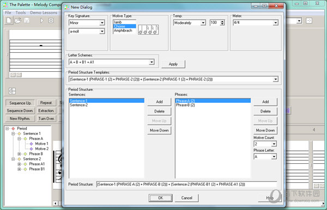Image resolution: width=327 pixels, height=210 pixels.
Task: Click the Help button
Action: pos(270,198)
